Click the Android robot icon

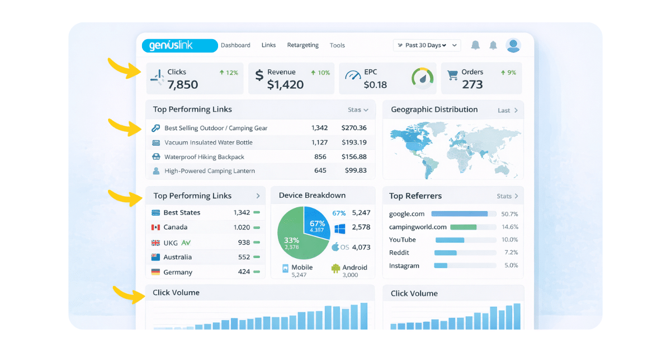[335, 268]
